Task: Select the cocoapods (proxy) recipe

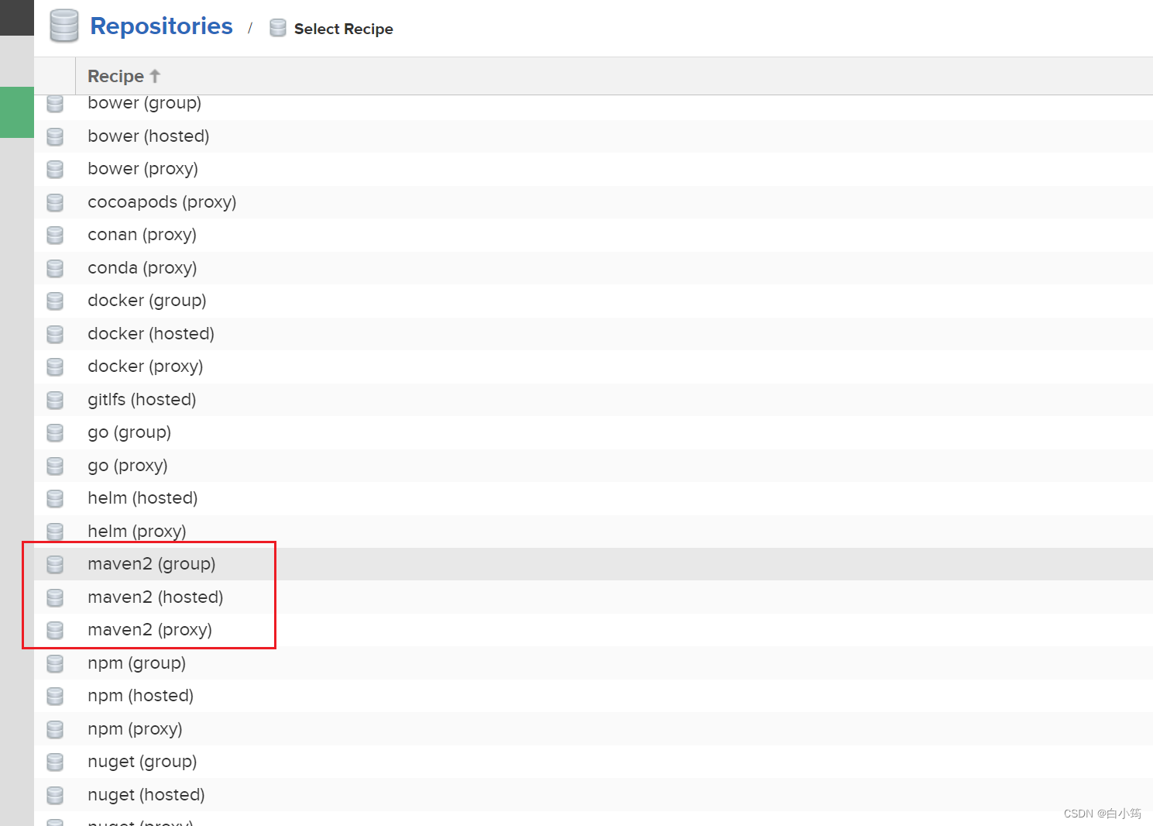Action: (593, 202)
